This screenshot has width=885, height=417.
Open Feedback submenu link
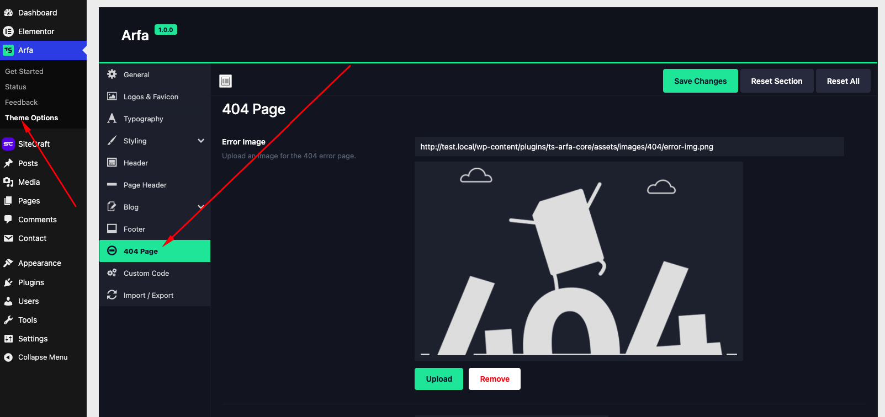tap(22, 102)
